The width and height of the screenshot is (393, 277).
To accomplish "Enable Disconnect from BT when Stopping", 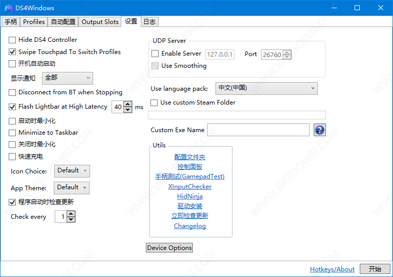I will point(12,92).
